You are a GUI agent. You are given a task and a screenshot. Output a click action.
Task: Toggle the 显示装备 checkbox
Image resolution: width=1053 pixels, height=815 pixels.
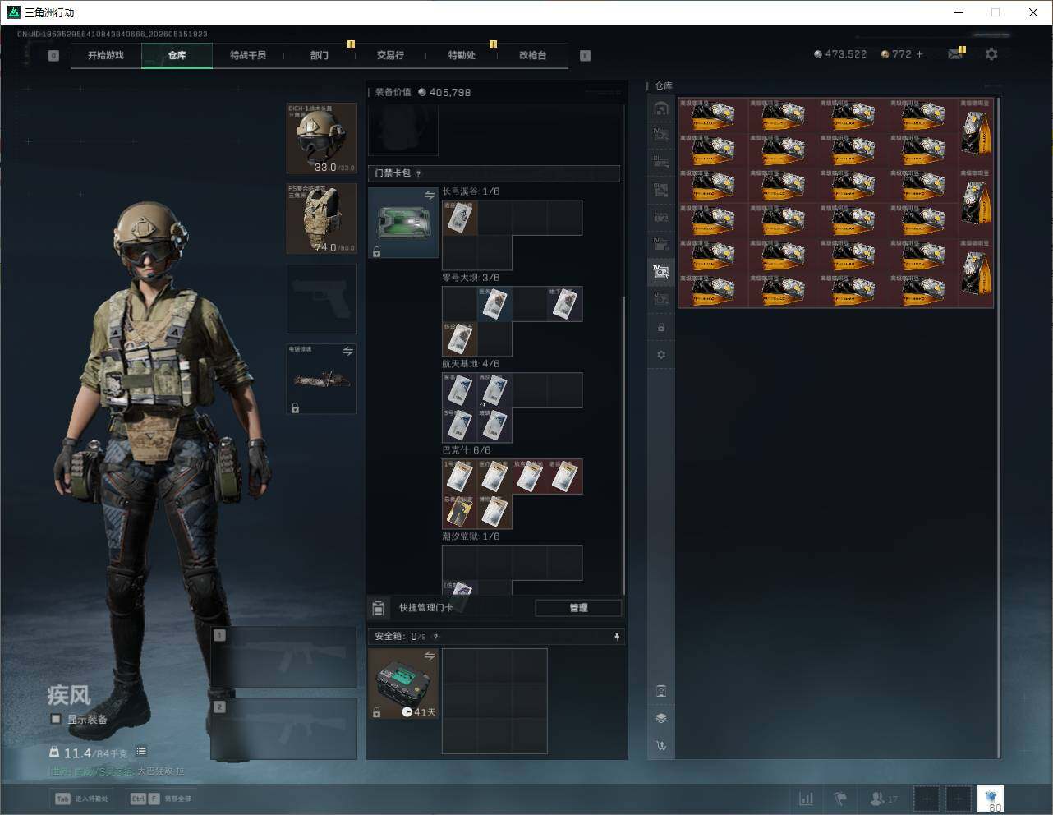click(56, 719)
